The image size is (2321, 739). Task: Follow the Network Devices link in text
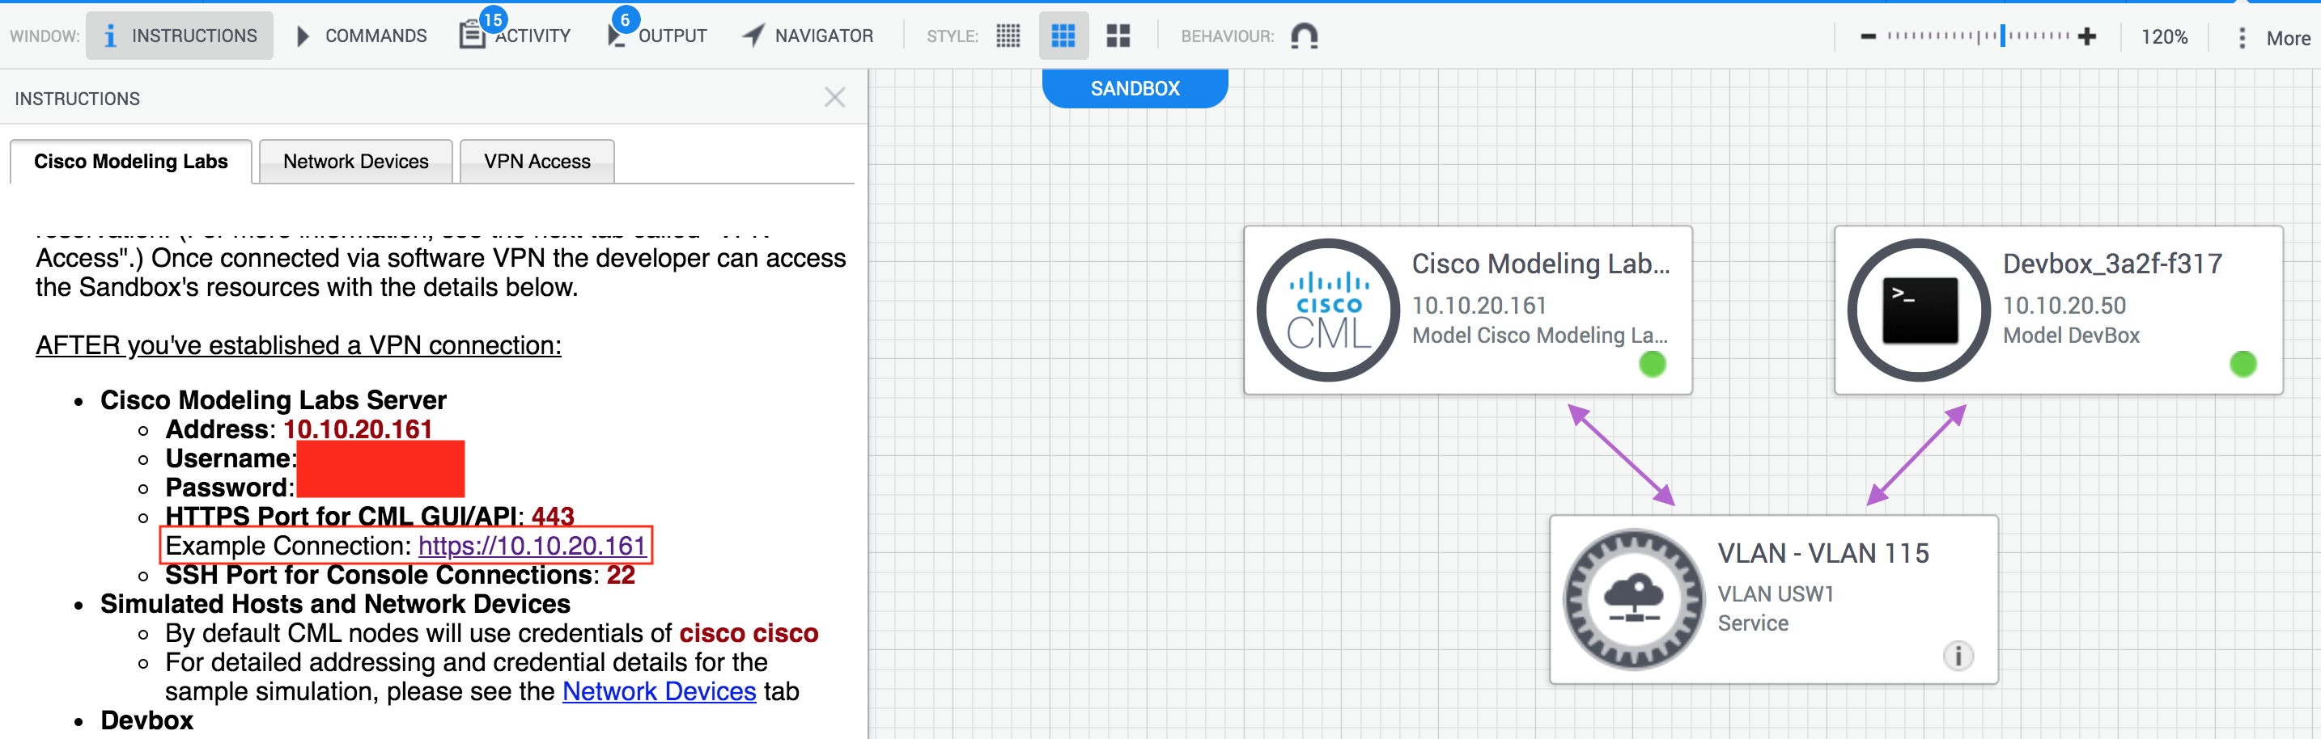click(x=659, y=691)
